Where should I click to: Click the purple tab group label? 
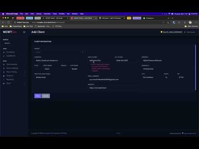point(137,18)
